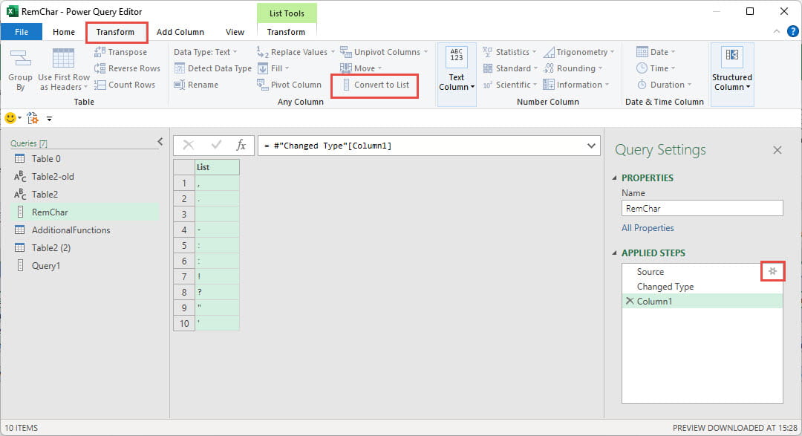Delete the Column1 step with the X icon
This screenshot has height=436, width=802.
point(630,301)
